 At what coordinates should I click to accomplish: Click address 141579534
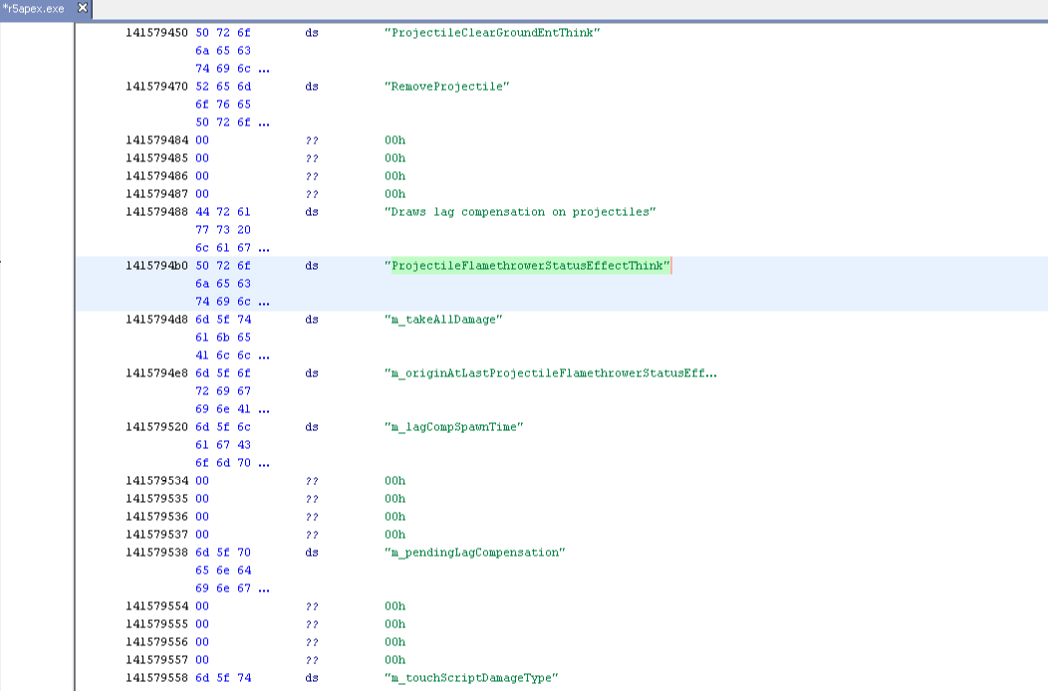click(156, 481)
